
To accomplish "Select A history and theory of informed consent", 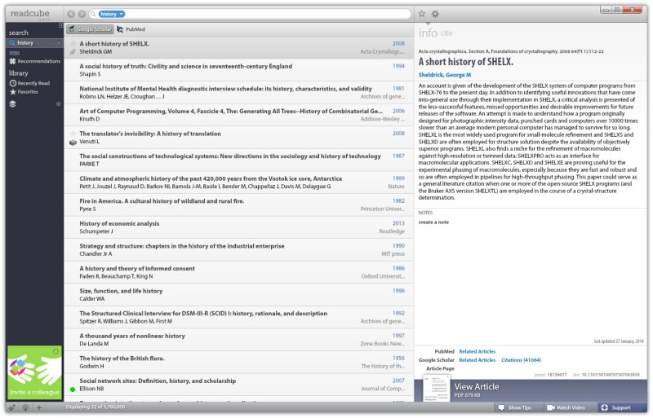I will point(238,272).
